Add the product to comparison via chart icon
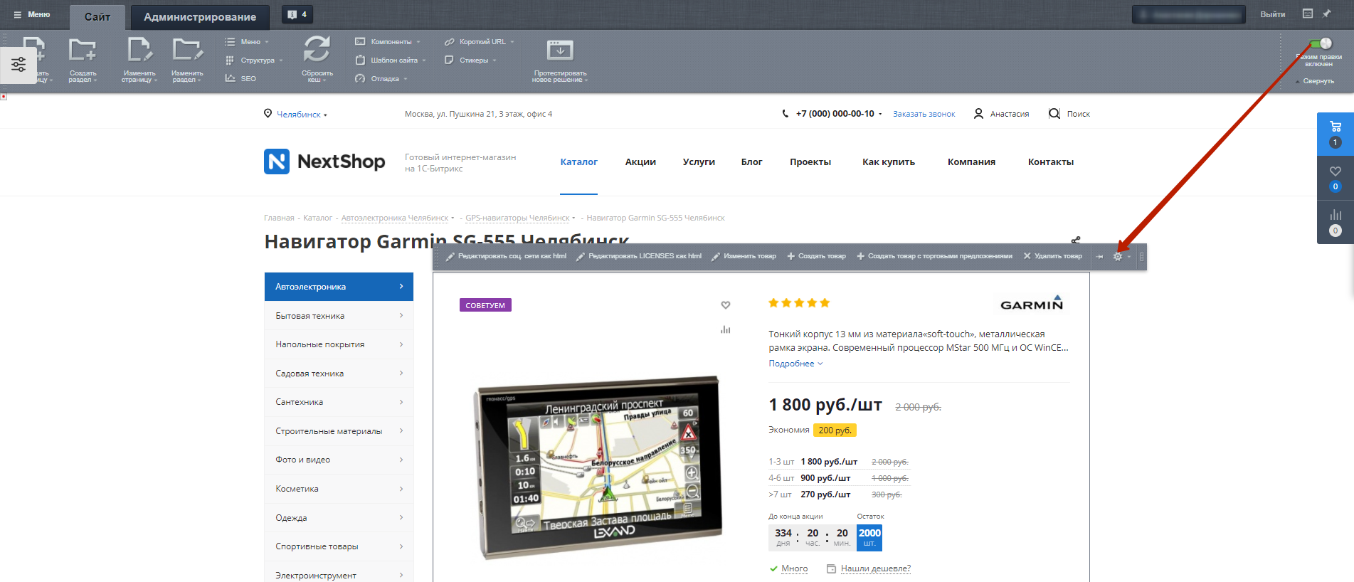 click(x=726, y=329)
